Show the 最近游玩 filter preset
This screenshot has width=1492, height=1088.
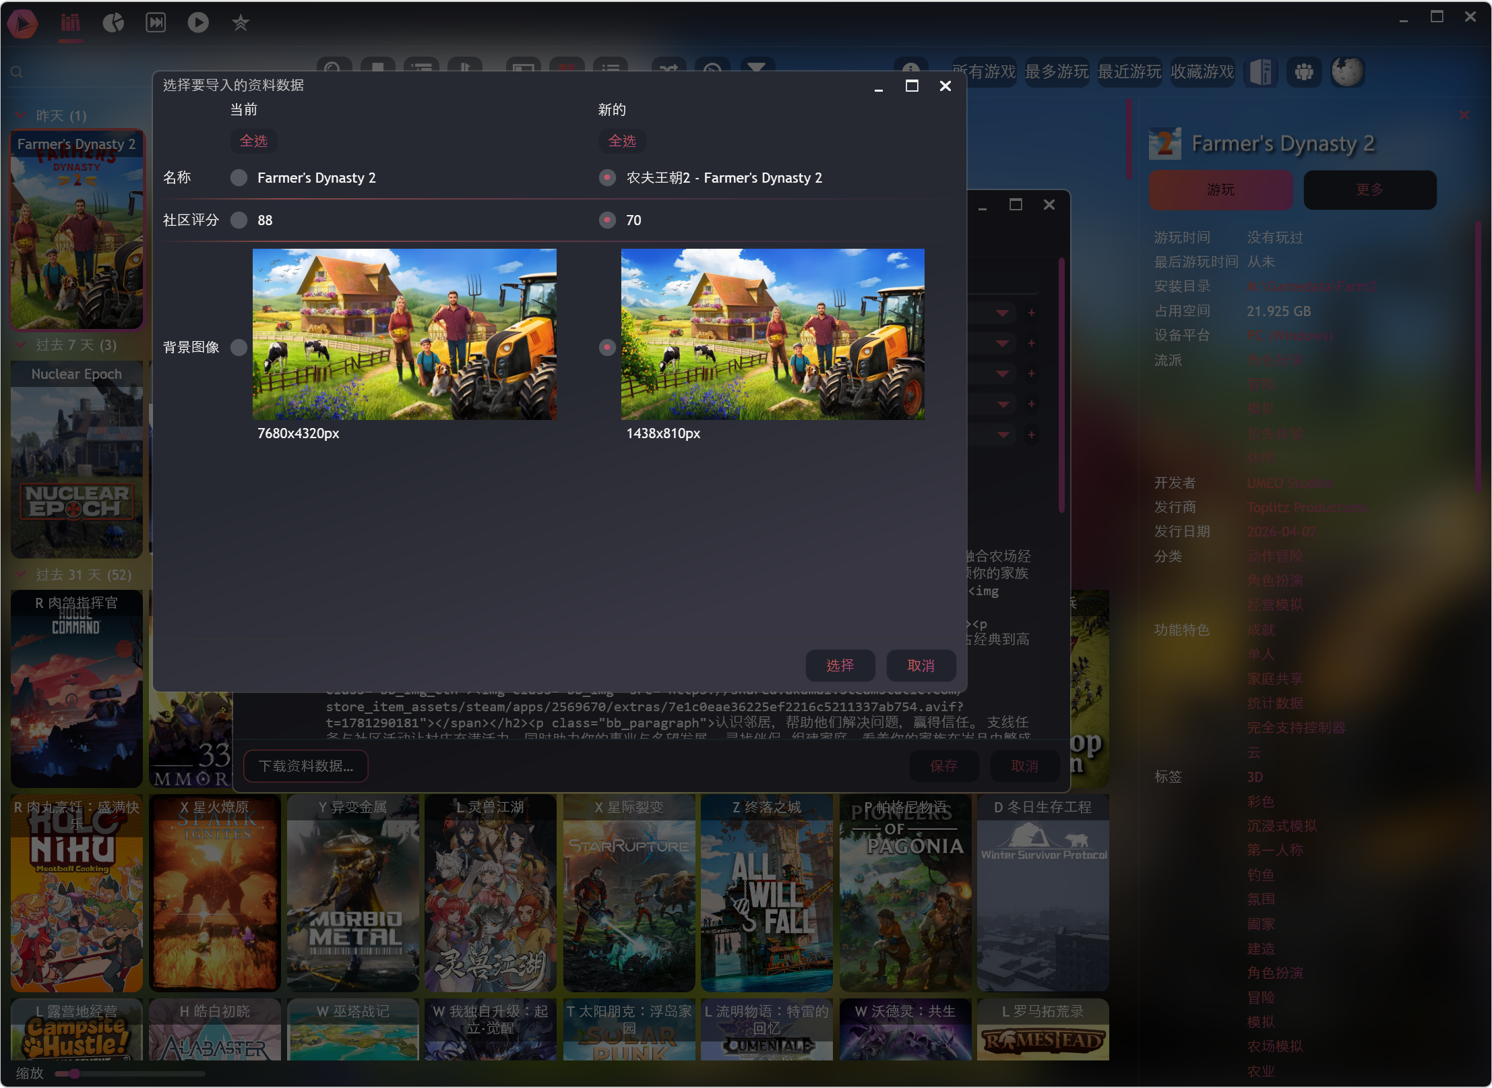1129,71
